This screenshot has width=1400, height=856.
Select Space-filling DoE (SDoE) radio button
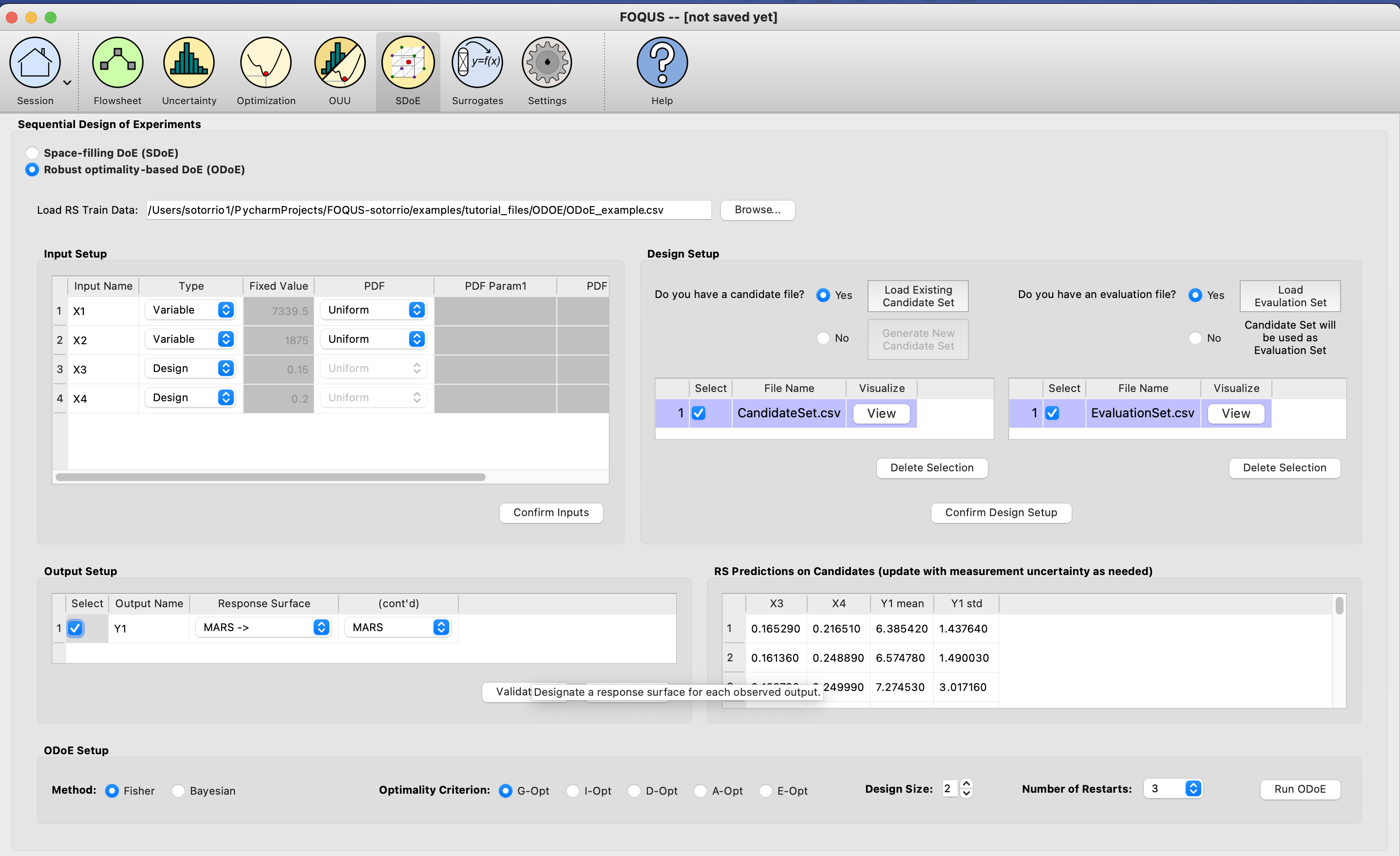(x=32, y=153)
